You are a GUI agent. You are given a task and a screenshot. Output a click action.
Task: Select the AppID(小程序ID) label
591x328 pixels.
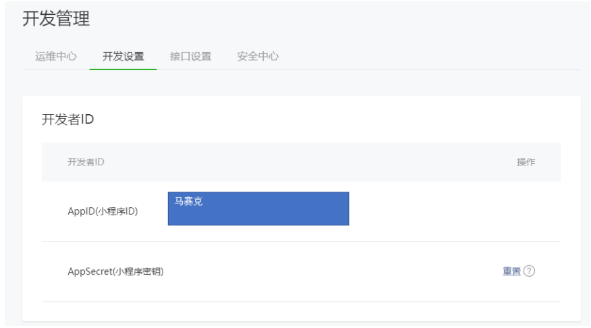click(103, 211)
